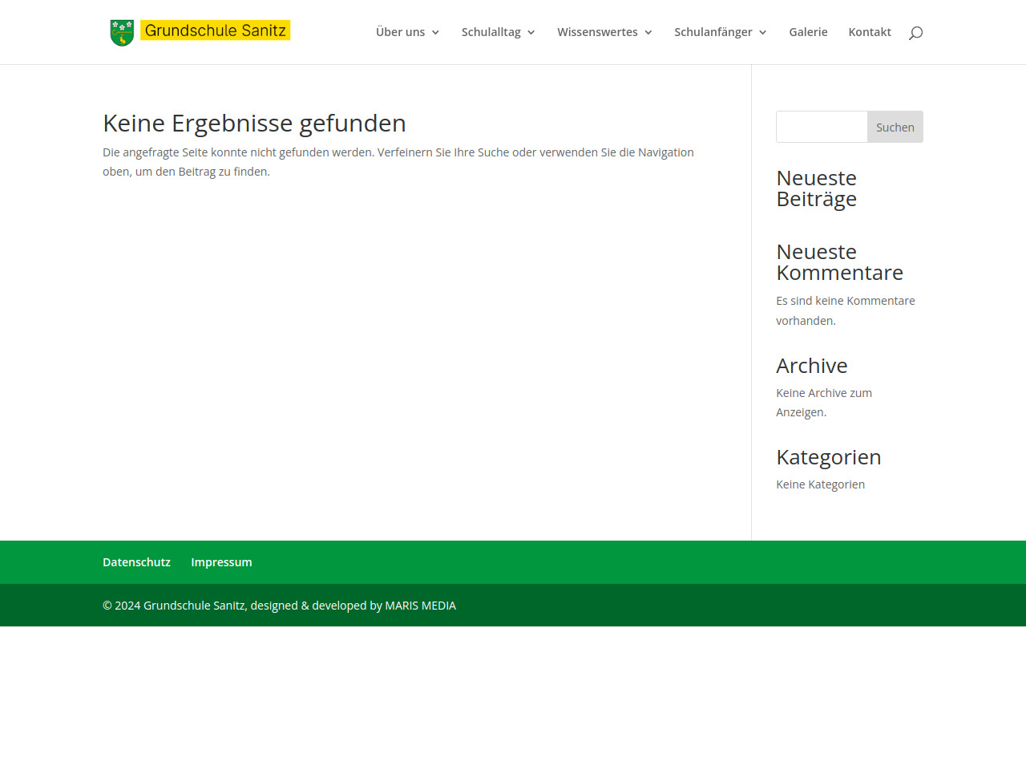
Task: Open the Schulalltag menu item
Action: click(x=491, y=32)
